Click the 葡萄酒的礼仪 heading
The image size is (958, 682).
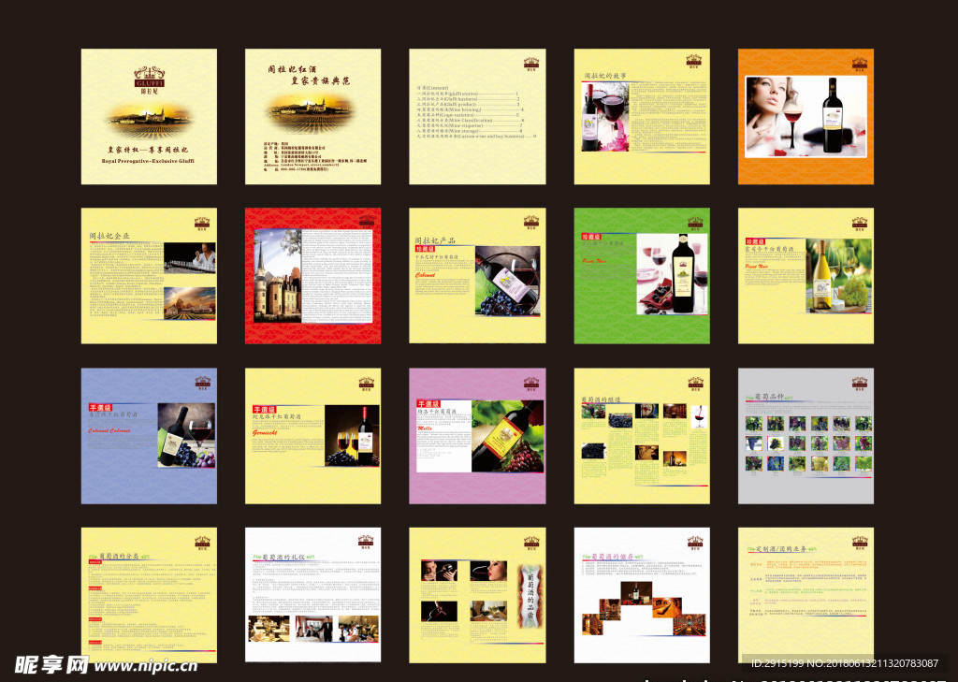[283, 557]
